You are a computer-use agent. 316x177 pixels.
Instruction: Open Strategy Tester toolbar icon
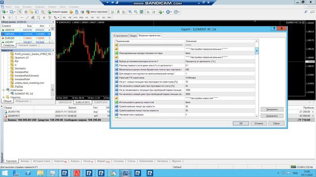43,12
